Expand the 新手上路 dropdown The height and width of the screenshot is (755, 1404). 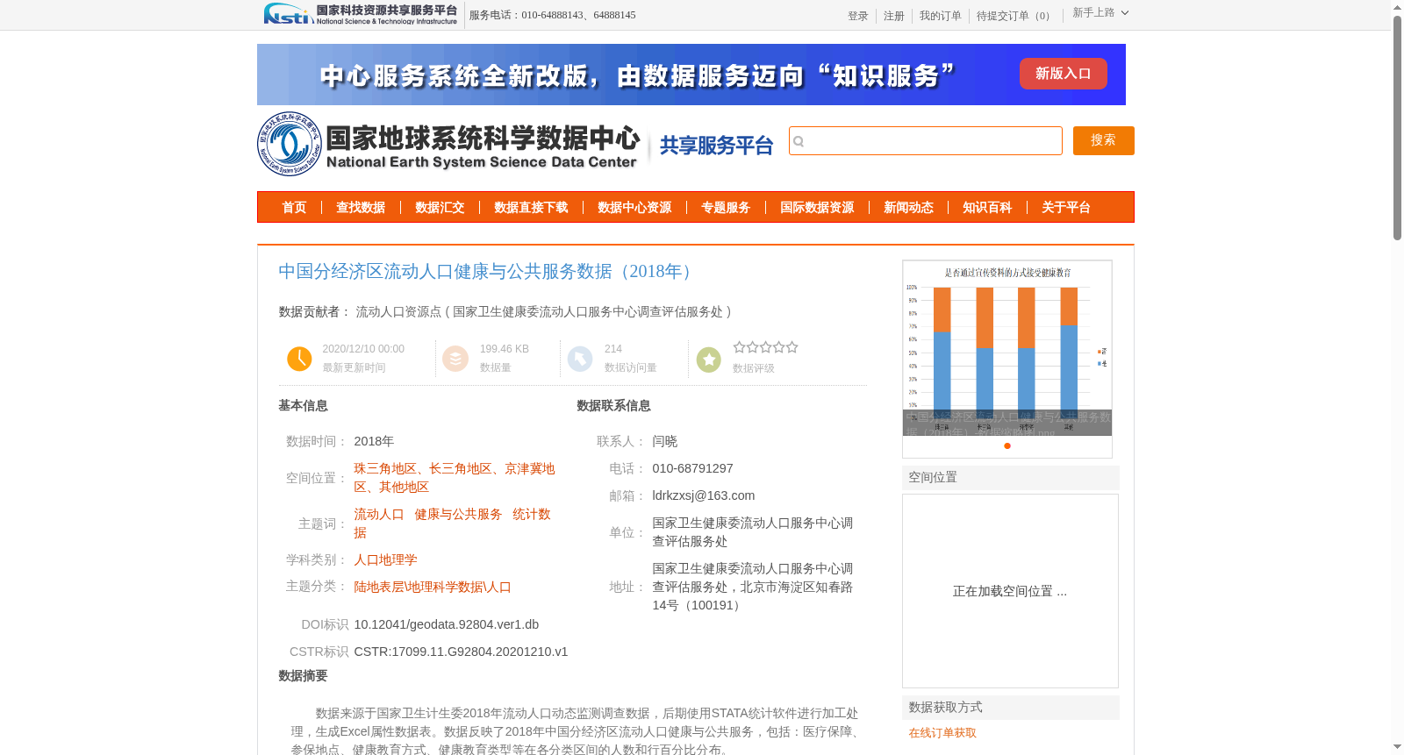(1100, 13)
